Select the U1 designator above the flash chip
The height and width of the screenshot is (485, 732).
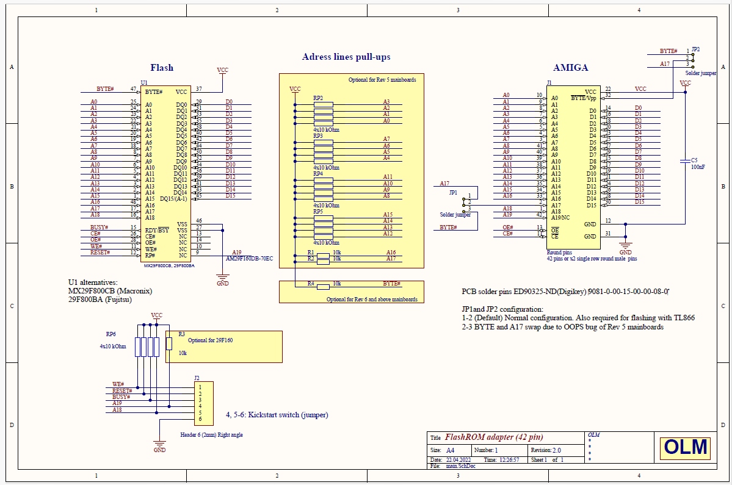(144, 82)
